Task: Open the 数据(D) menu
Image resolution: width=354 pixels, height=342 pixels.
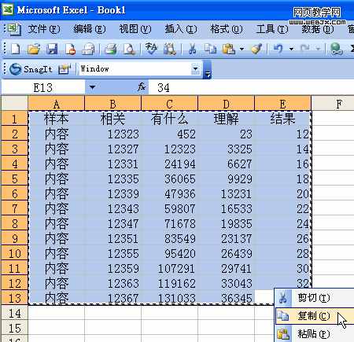Action: 318,29
